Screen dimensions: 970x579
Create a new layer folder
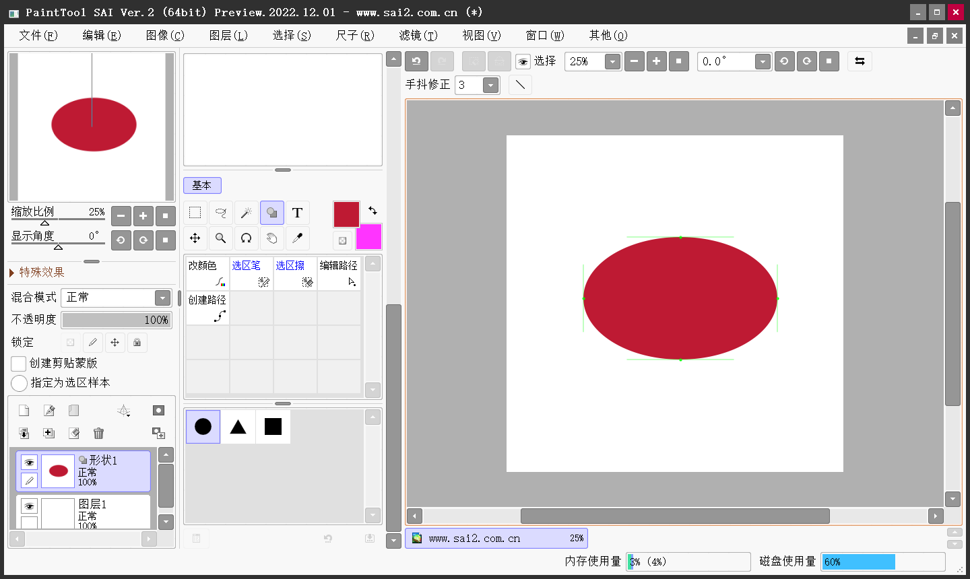pyautogui.click(x=74, y=411)
